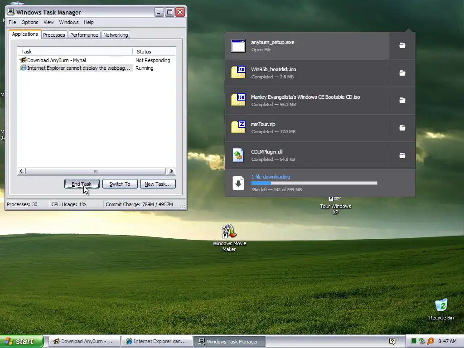The image size is (464, 348).
Task: Select the 'Download AnyBurn - Mypal' task row
Action: tap(97, 60)
